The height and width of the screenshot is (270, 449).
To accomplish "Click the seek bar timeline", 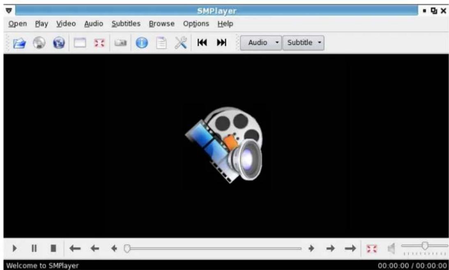I will tap(212, 249).
